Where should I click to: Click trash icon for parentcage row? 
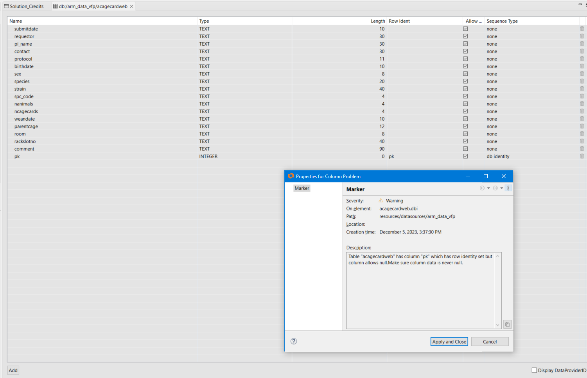[582, 126]
